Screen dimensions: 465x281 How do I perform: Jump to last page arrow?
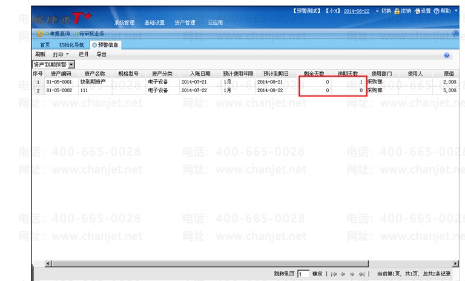click(x=361, y=274)
